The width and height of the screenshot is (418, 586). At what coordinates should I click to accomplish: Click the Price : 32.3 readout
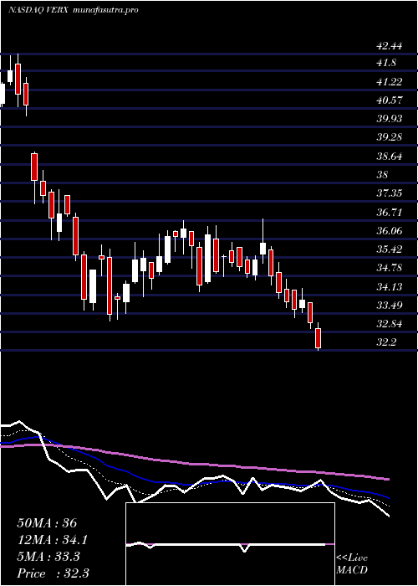[x=53, y=573]
